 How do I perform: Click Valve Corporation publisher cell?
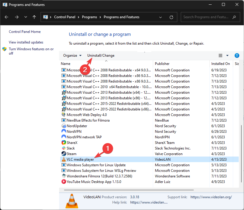click(x=169, y=154)
